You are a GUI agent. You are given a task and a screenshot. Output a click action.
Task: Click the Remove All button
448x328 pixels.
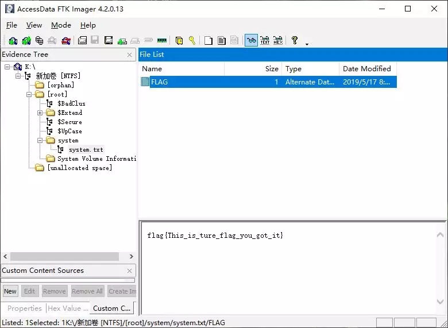87,291
